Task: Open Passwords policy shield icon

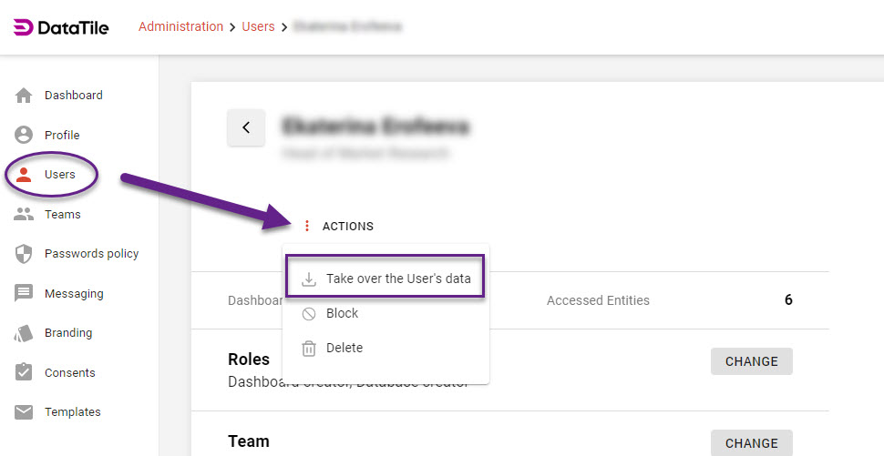Action: (x=25, y=254)
